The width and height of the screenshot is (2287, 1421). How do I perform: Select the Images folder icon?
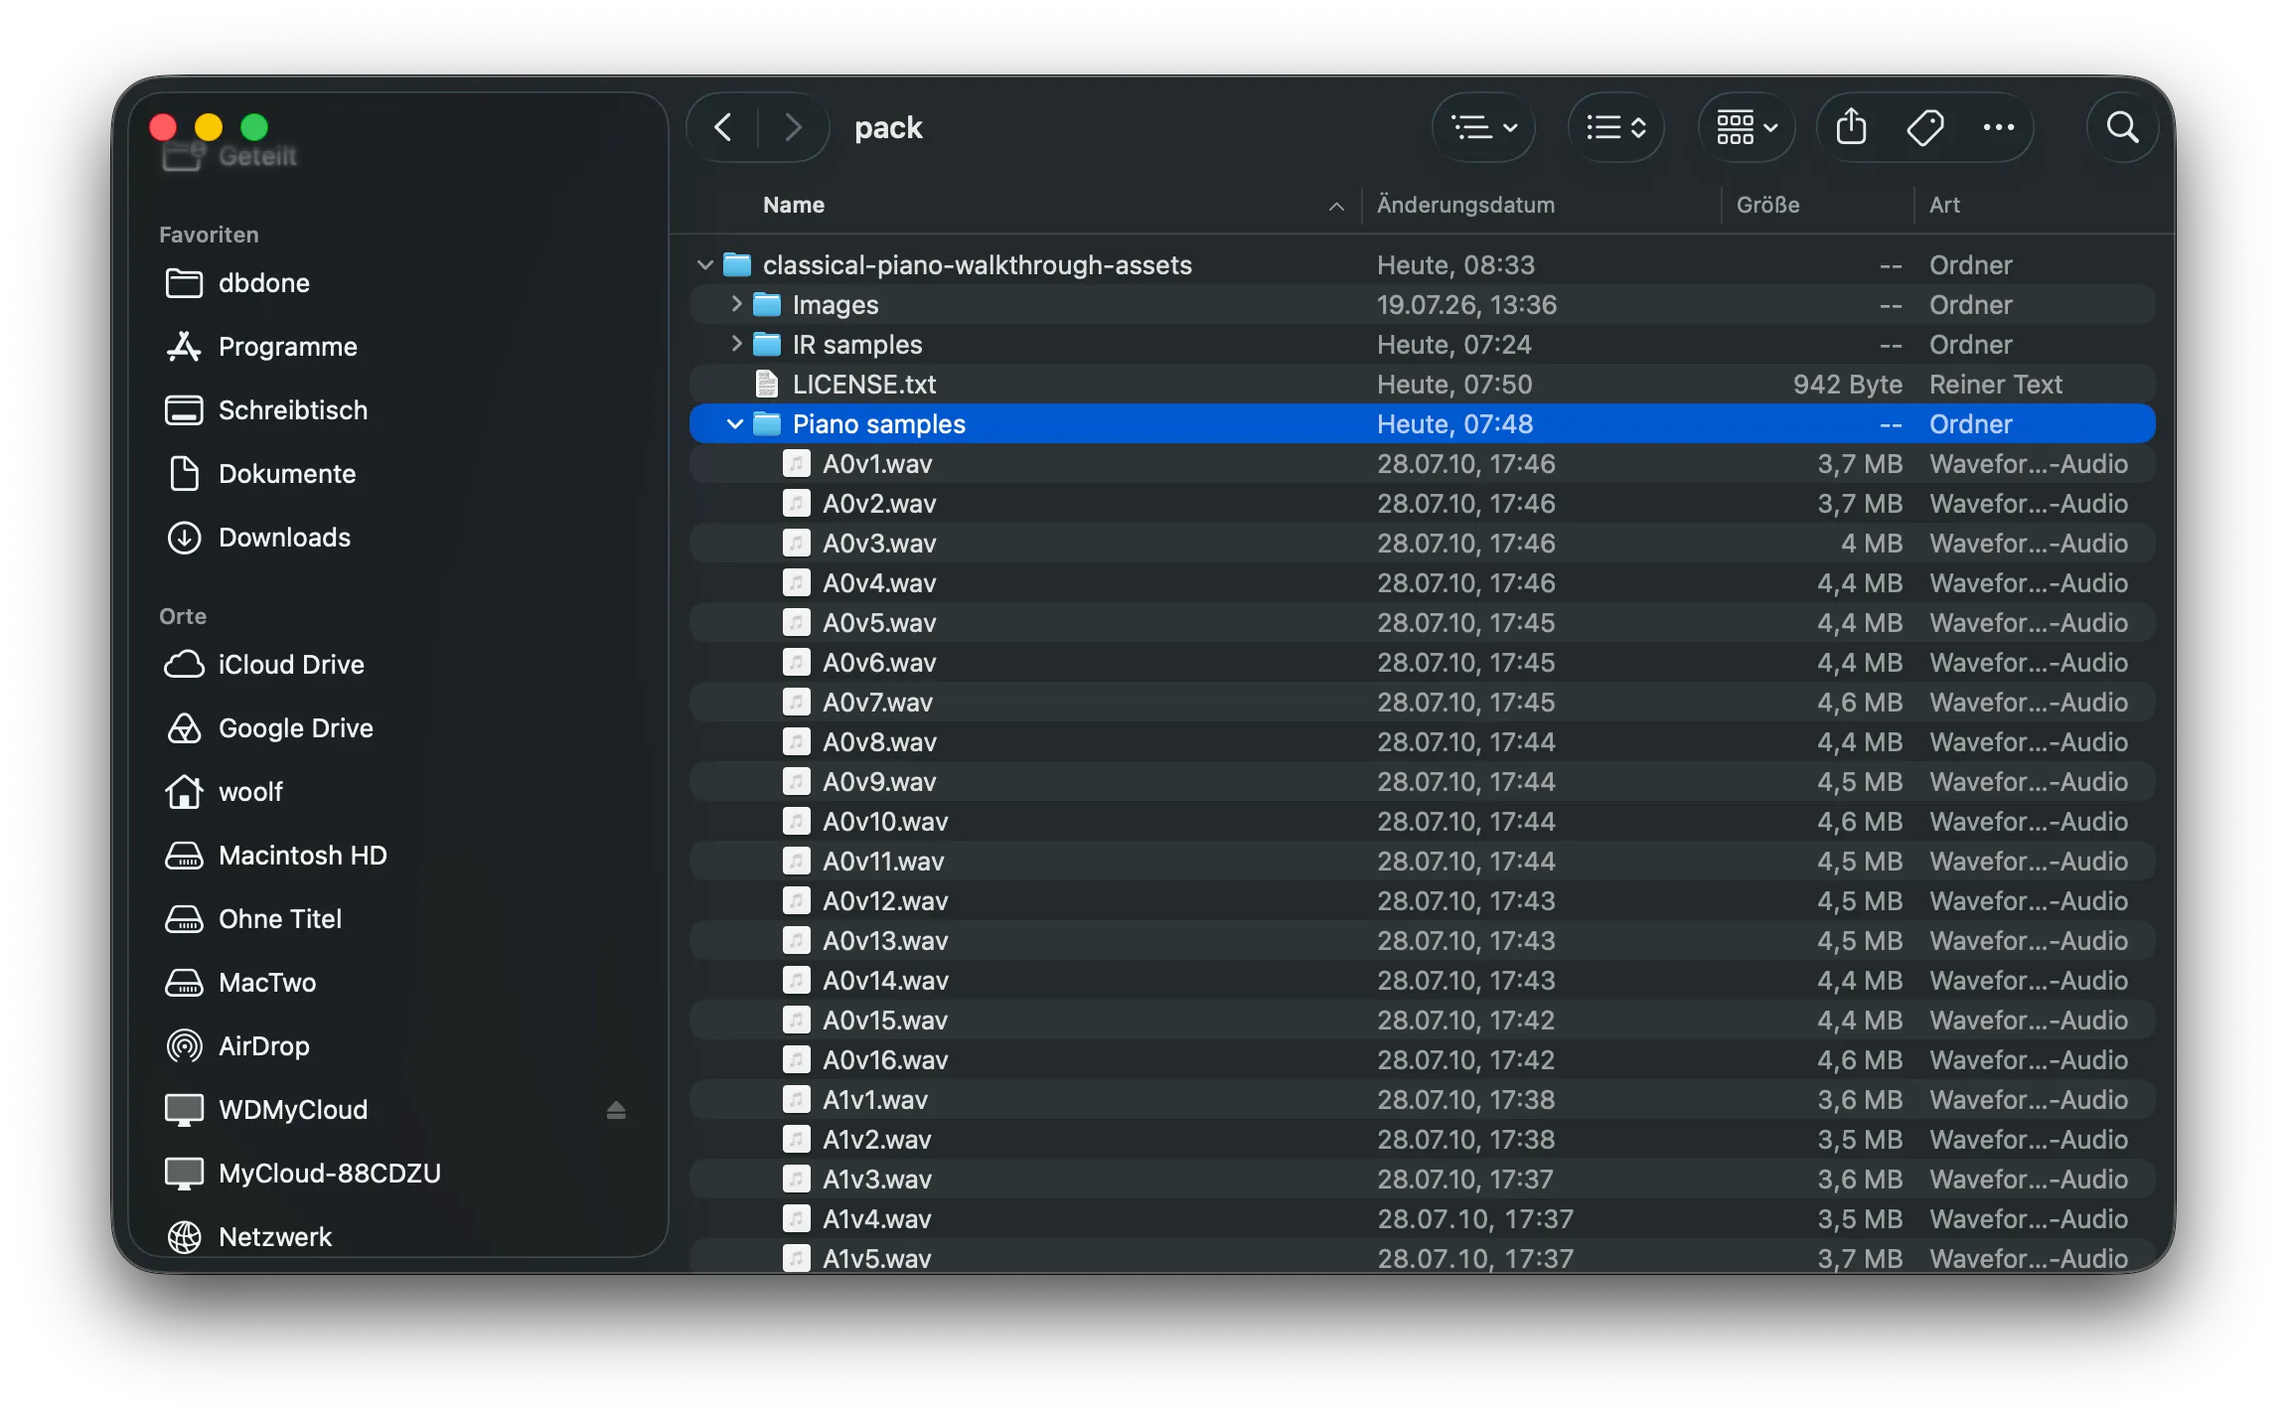[x=766, y=304]
